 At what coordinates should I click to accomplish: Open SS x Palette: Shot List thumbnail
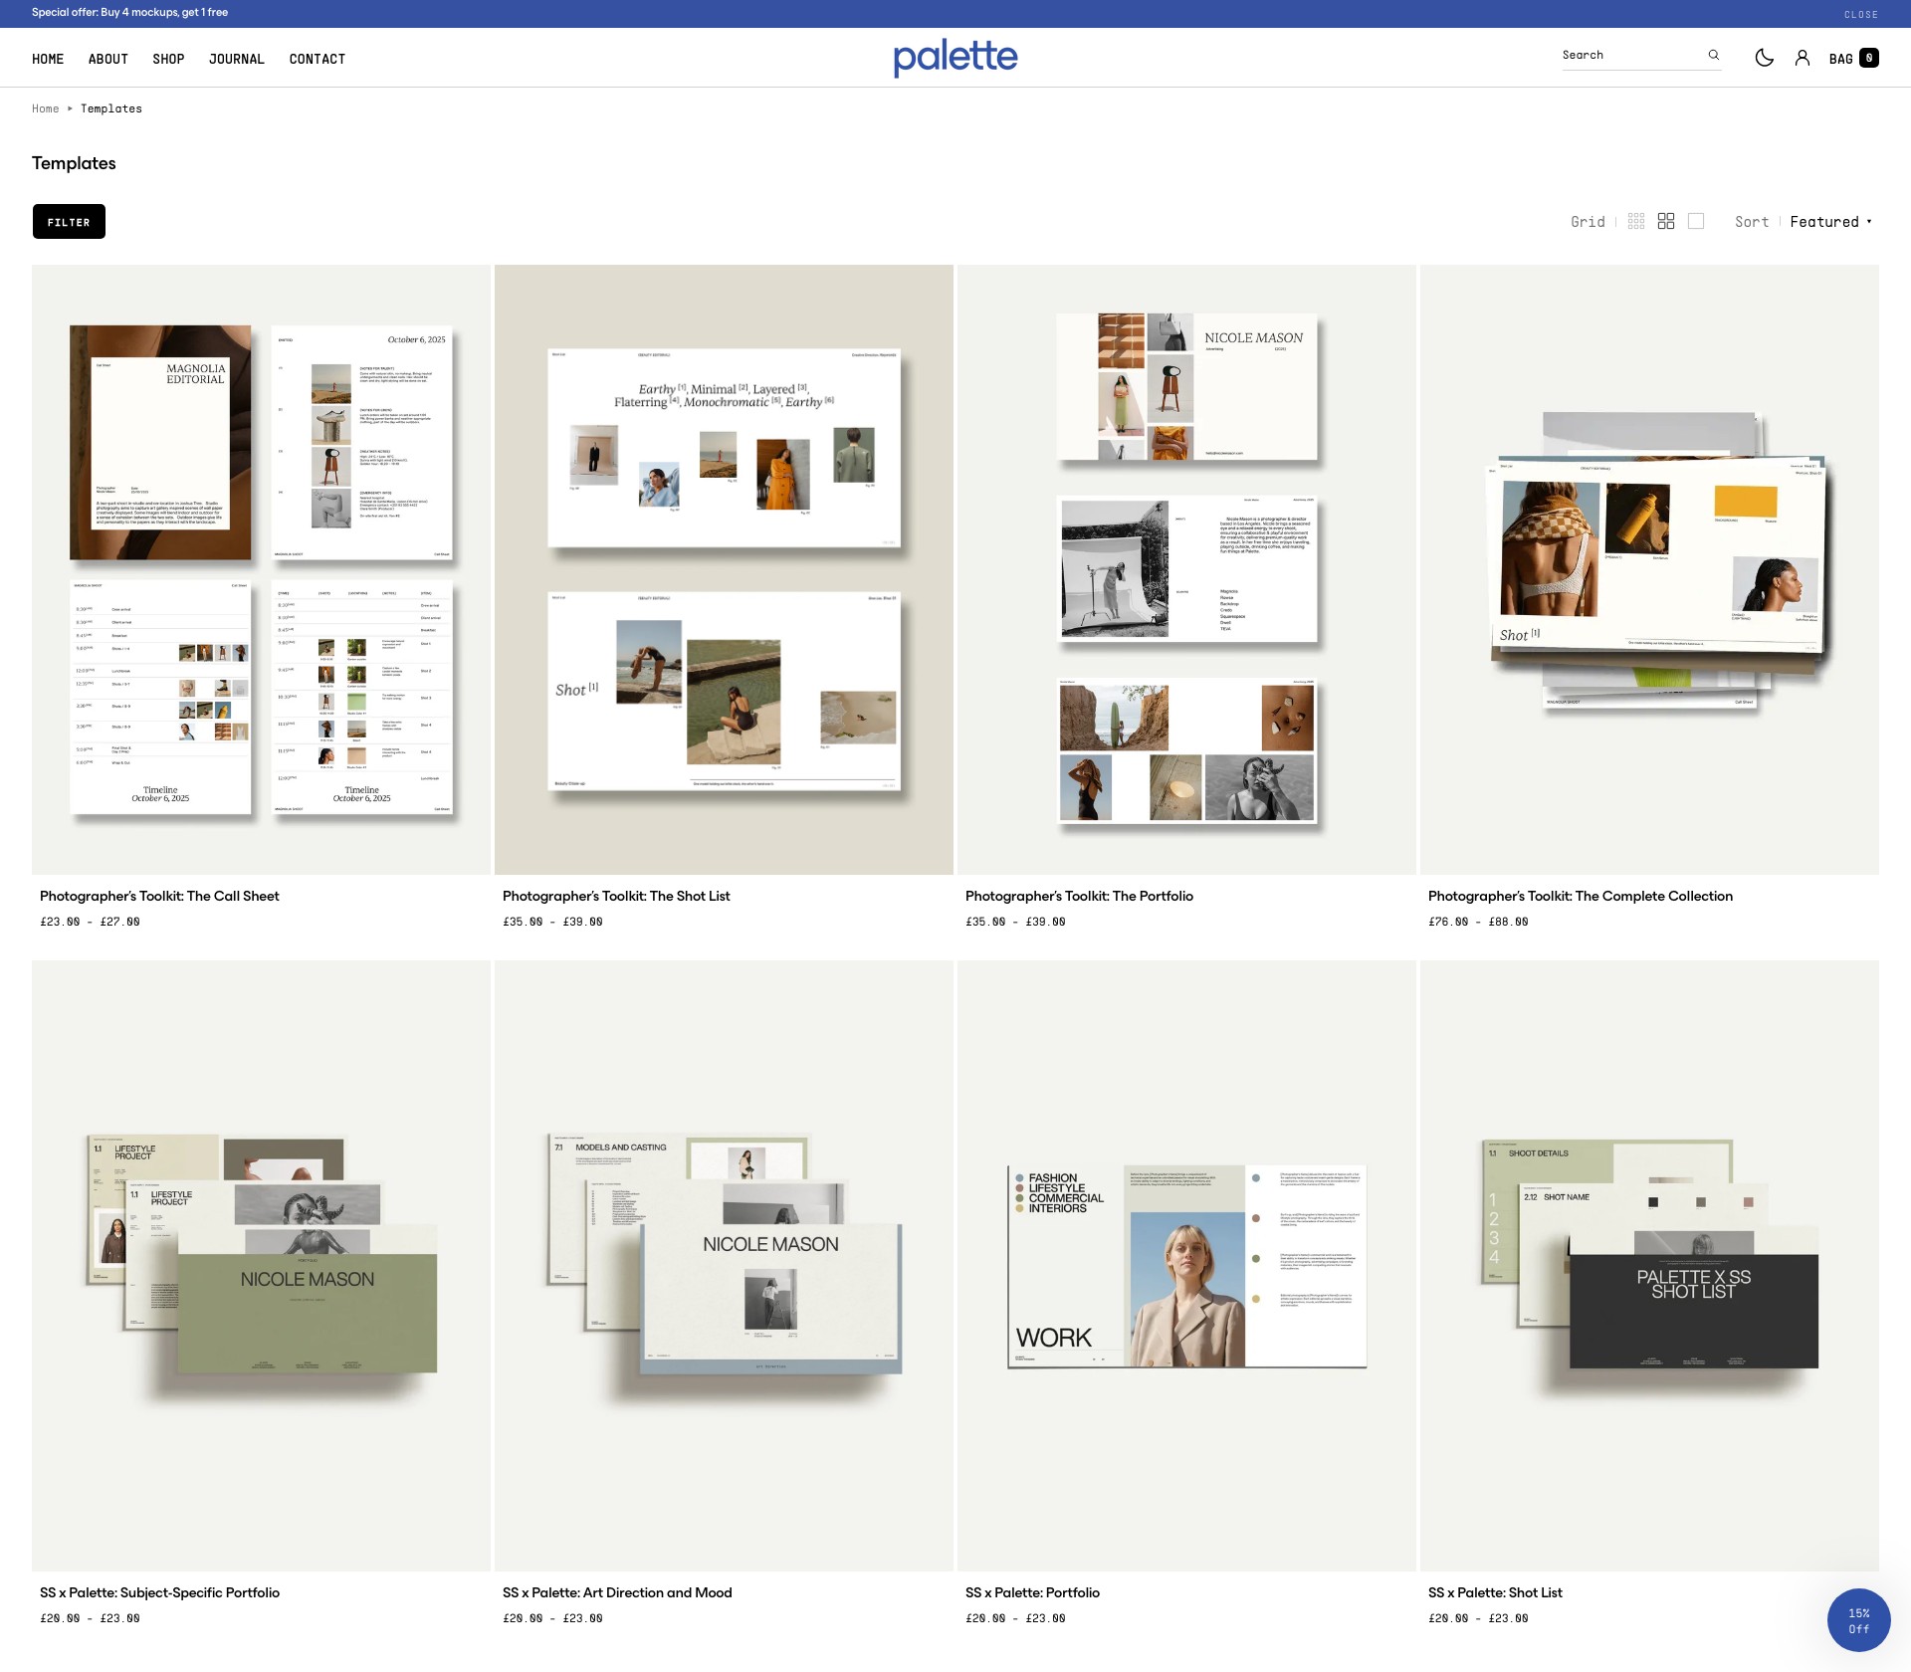[x=1649, y=1266]
